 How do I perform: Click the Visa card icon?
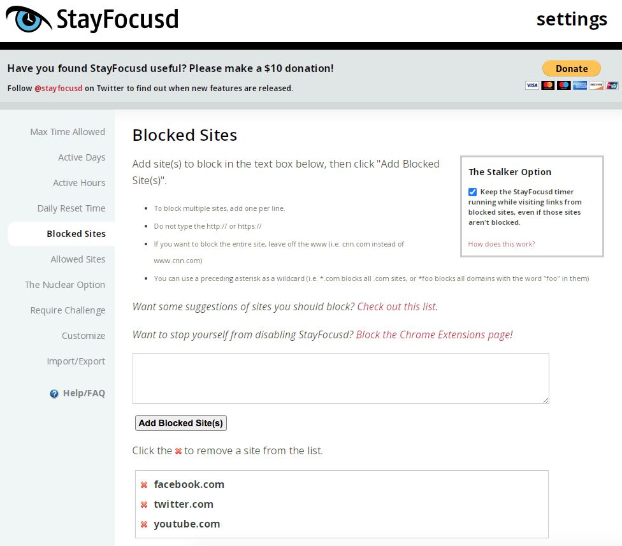pos(532,85)
